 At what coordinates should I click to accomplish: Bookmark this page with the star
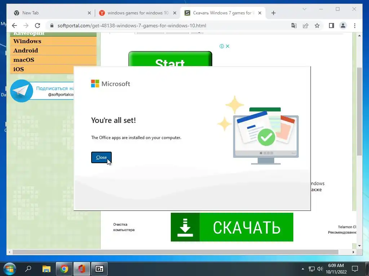(x=317, y=26)
